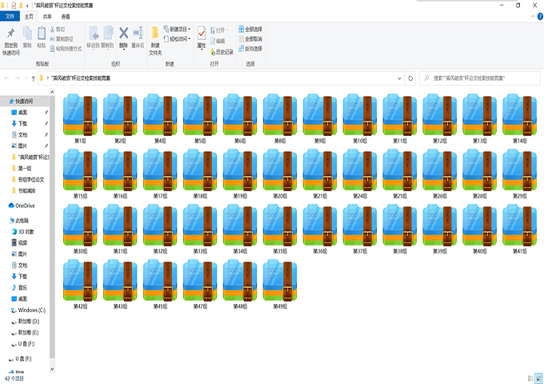
Task: Click the 历史记录 button
Action: pos(223,52)
